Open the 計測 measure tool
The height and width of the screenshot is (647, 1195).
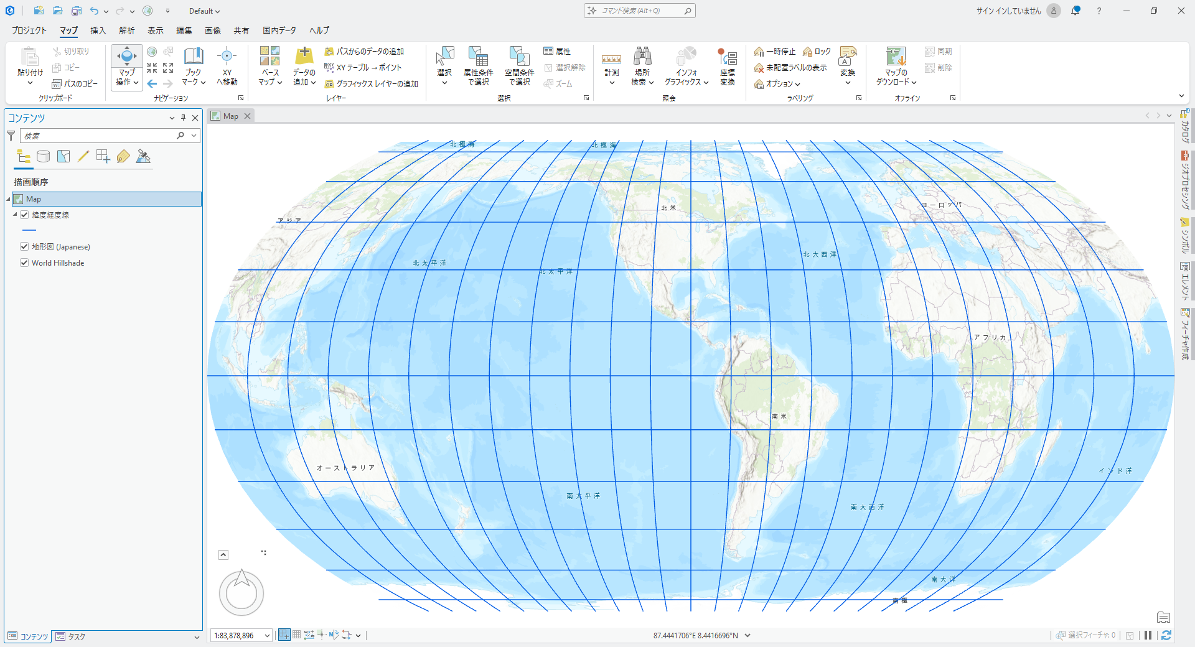(611, 59)
